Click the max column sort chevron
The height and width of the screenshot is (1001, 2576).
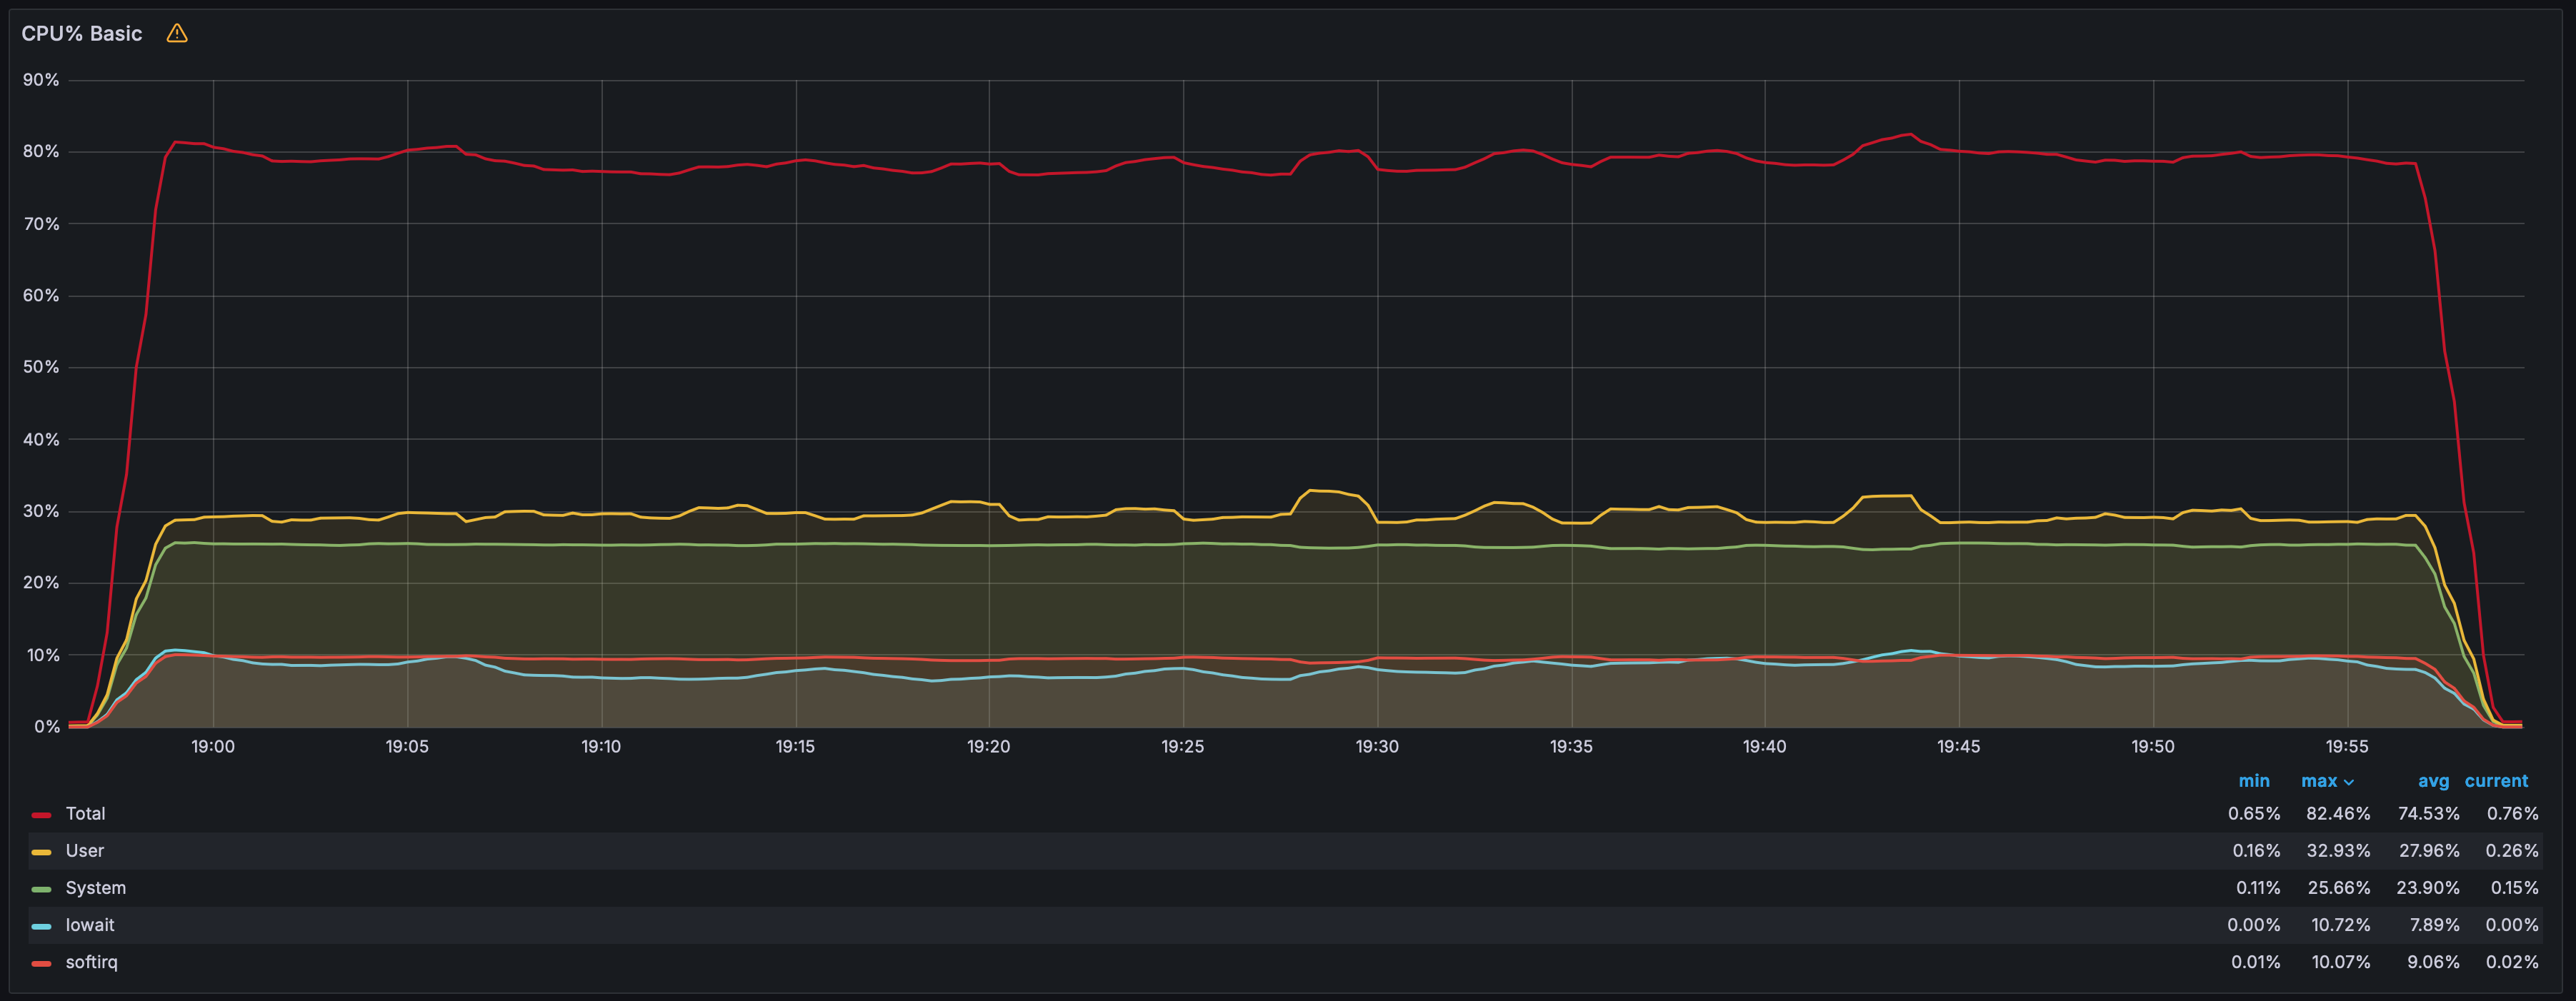coord(2349,783)
